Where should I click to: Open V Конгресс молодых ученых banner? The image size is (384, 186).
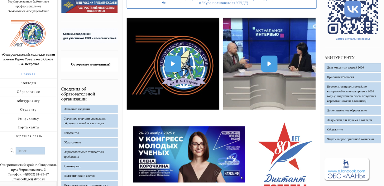(x=189, y=154)
